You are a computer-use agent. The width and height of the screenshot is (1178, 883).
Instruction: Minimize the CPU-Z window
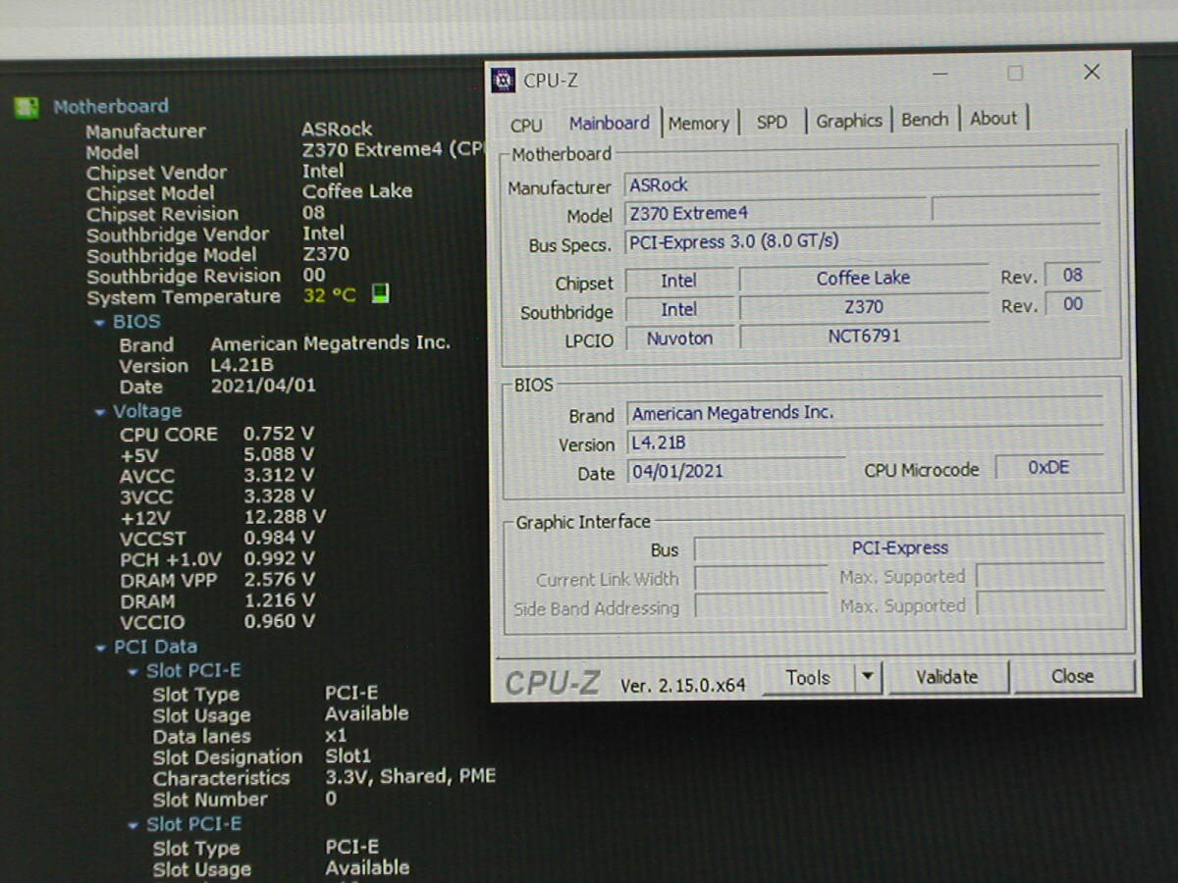[x=939, y=75]
